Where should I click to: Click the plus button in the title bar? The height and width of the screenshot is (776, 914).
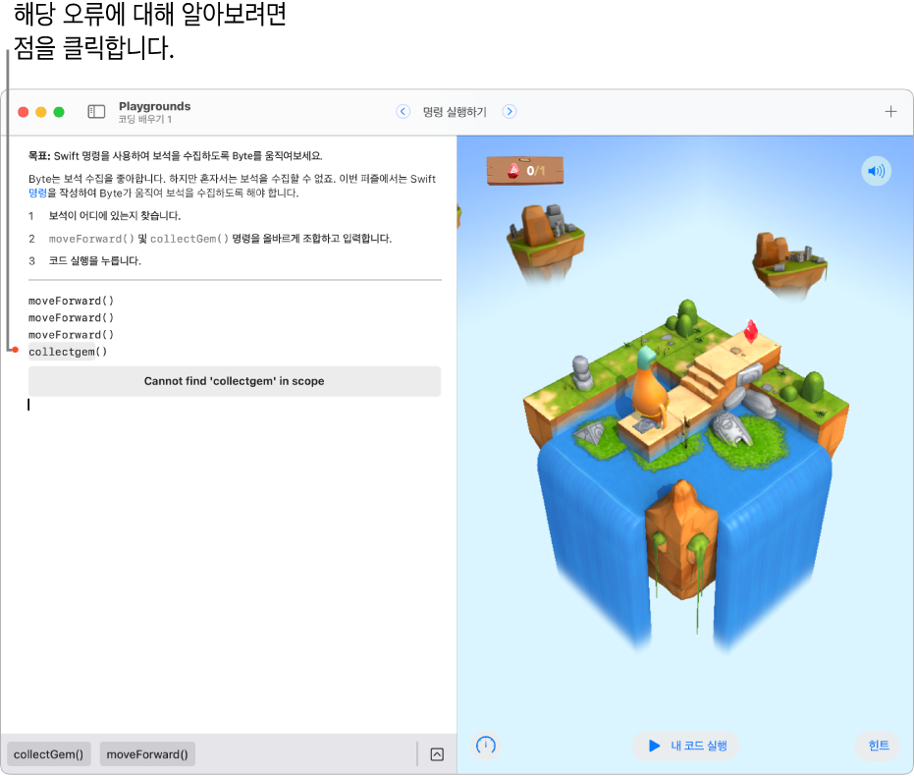890,111
